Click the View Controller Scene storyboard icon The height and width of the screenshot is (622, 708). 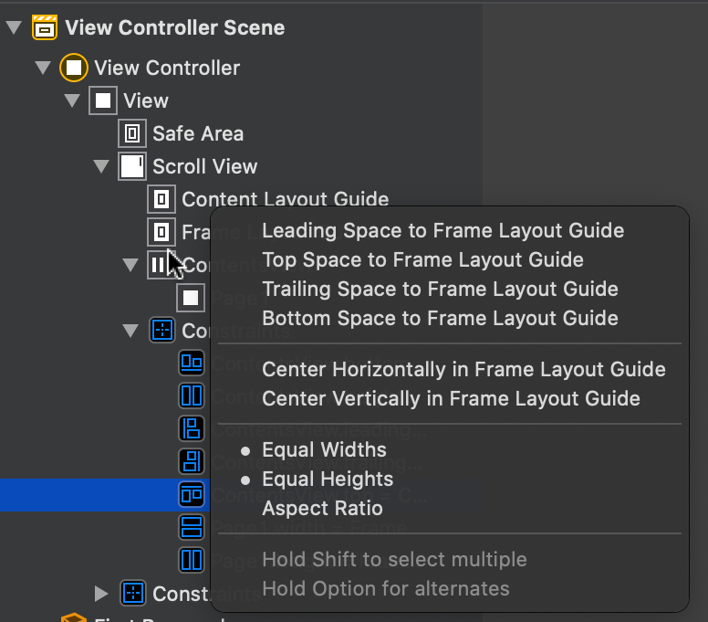pos(44,27)
